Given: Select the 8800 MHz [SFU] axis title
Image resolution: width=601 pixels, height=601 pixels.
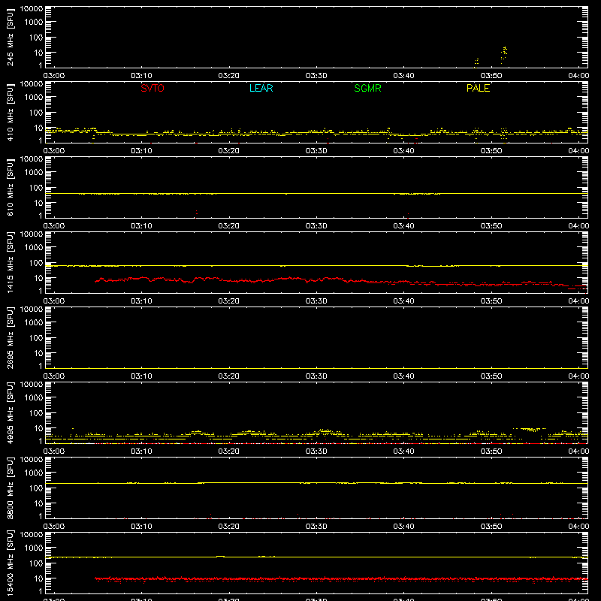Looking at the screenshot, I should (11, 488).
